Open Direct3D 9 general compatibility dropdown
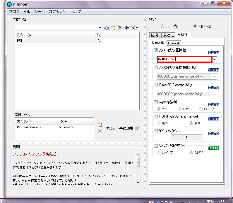Viewport: 233px width, 203px height. [215, 94]
